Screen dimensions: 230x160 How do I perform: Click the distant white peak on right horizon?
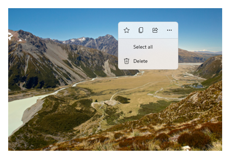pos(203,50)
